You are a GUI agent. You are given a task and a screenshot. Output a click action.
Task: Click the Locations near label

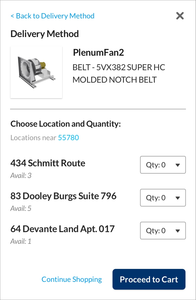click(x=33, y=138)
